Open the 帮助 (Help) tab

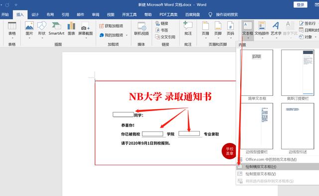(148, 14)
